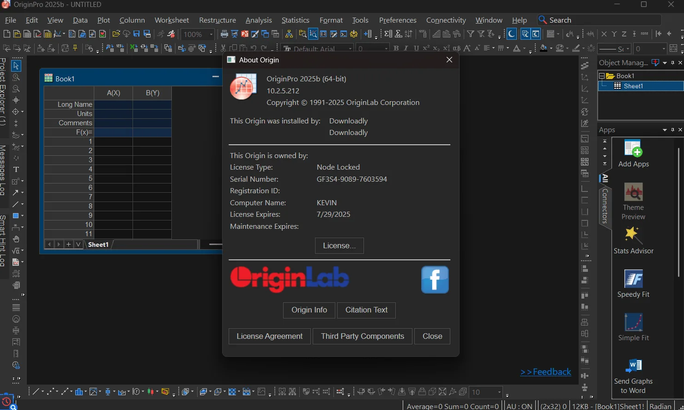Collapse the Book1 node in Object Manager

601,76
